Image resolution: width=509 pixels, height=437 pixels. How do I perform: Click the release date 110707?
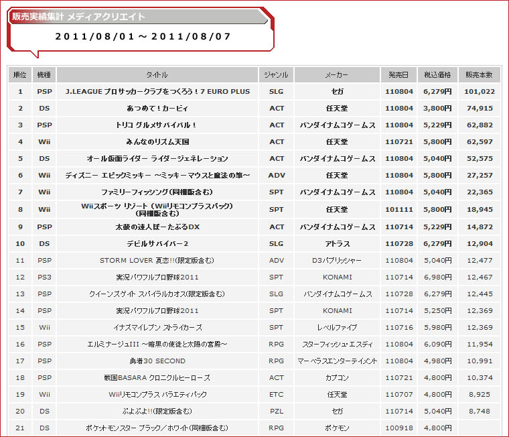click(399, 395)
